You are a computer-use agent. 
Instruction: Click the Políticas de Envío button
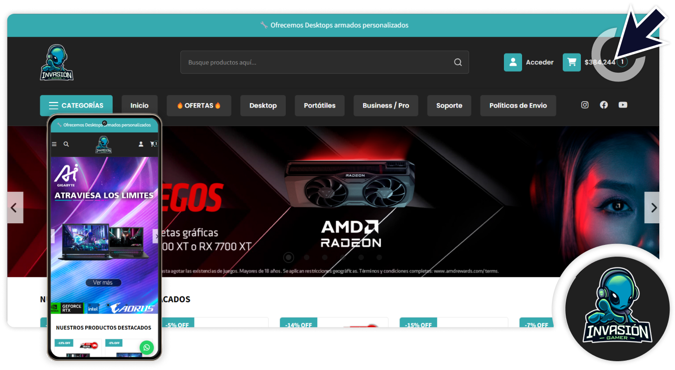[518, 106]
